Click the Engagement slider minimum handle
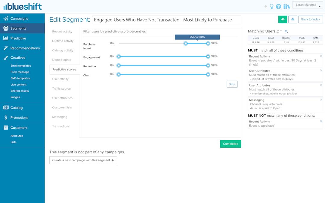 [x=119, y=56]
